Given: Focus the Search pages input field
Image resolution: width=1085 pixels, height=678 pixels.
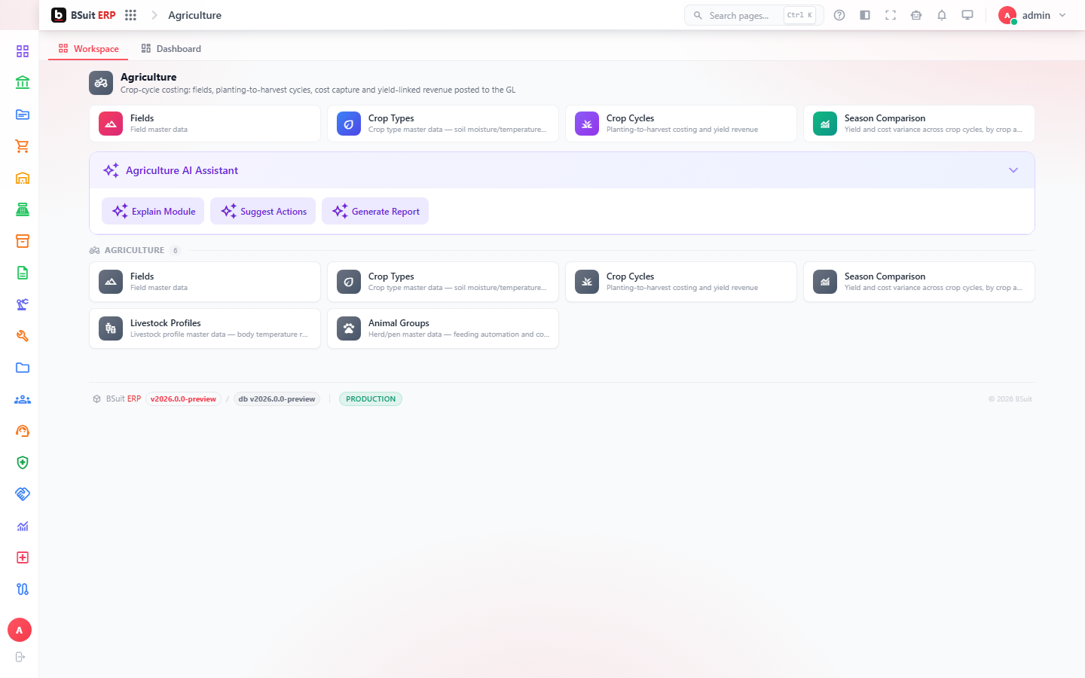Looking at the screenshot, I should click(753, 15).
